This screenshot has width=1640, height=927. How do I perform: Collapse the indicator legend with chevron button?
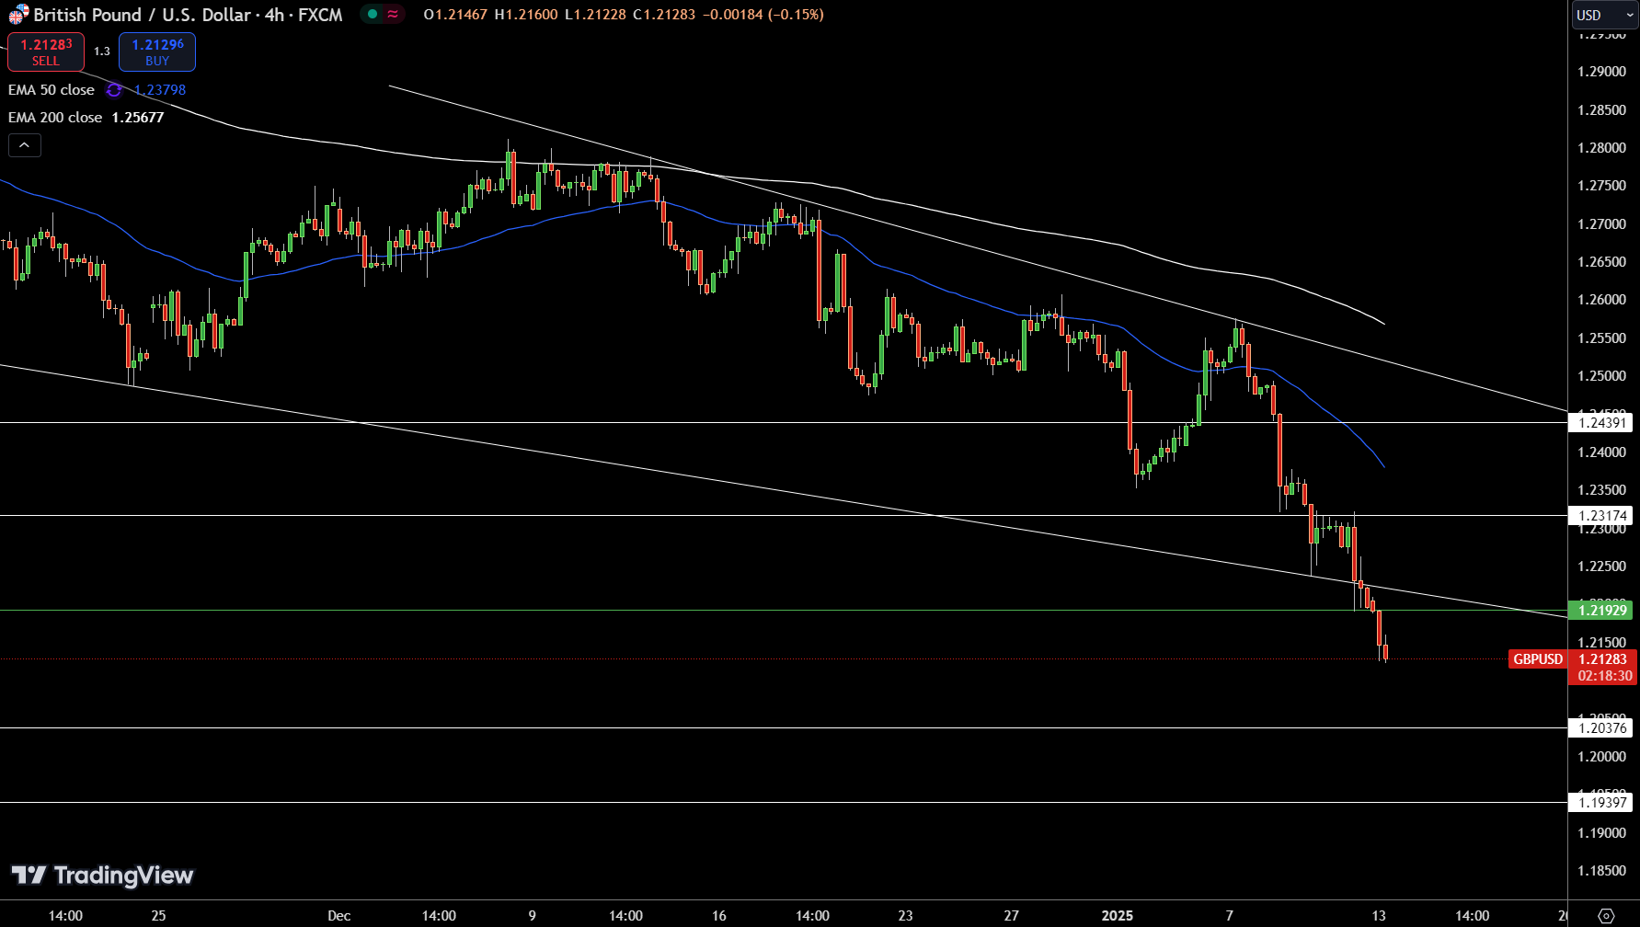pos(25,145)
